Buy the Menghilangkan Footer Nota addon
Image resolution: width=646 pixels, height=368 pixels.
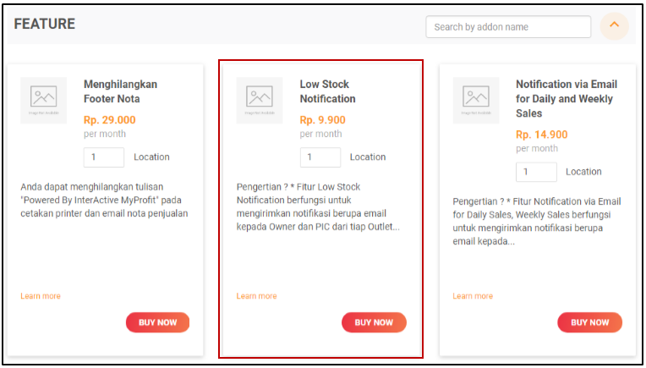(x=157, y=322)
